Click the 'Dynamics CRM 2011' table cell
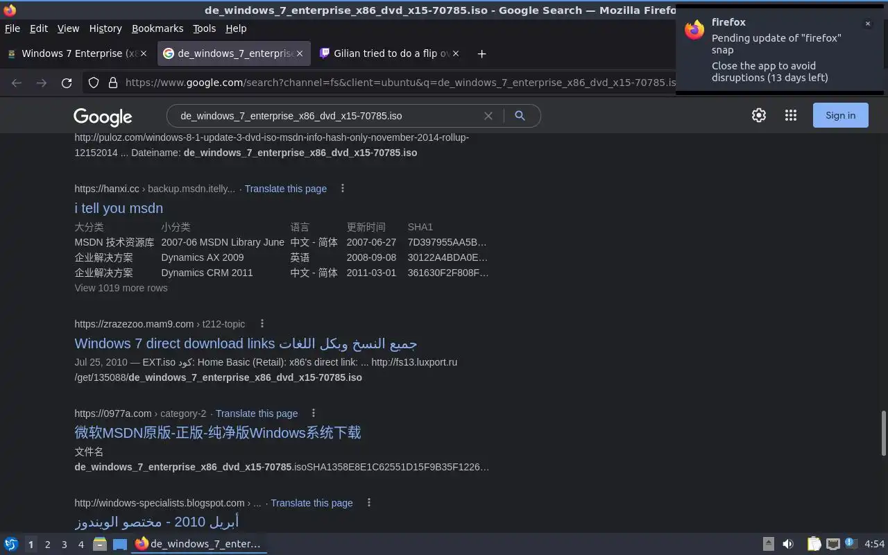 point(207,273)
